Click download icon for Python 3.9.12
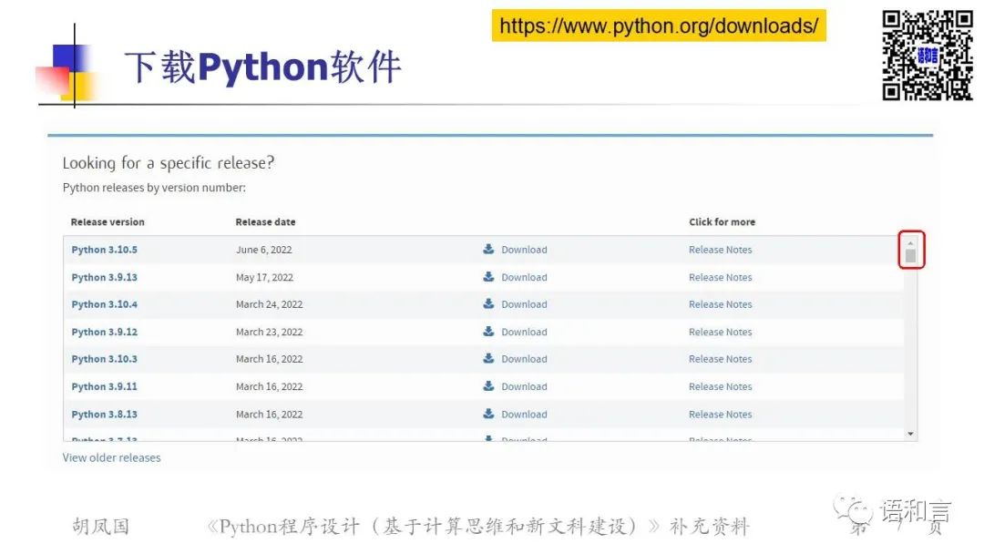 tap(488, 332)
